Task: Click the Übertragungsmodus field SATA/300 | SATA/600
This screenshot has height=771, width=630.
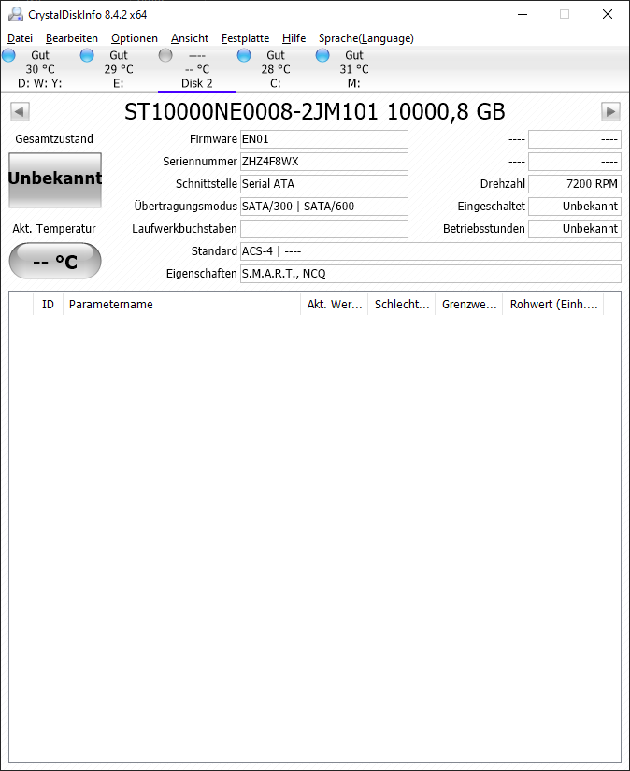Action: click(x=324, y=207)
